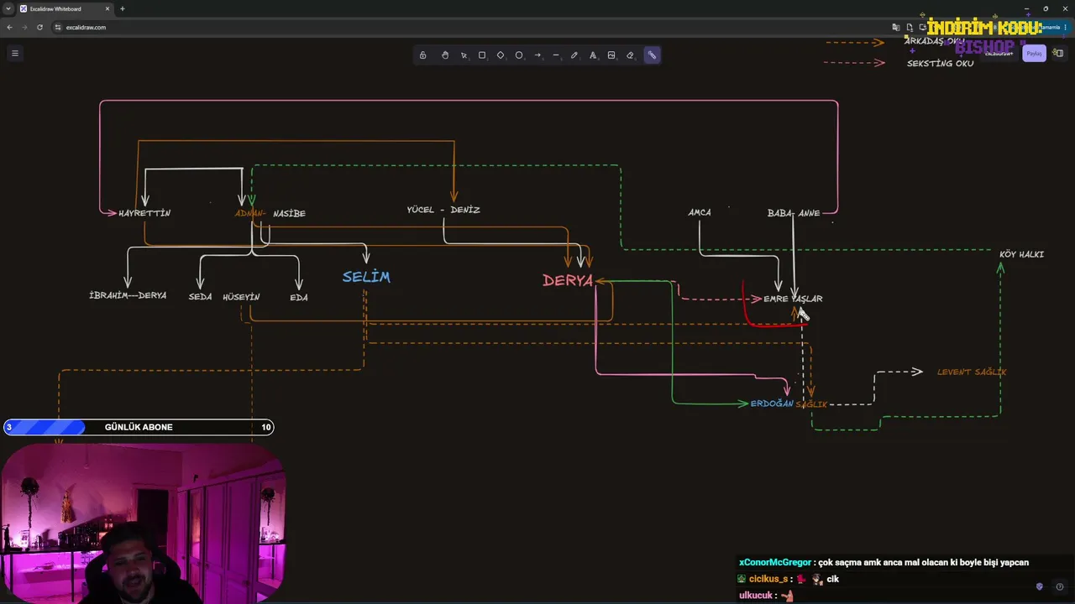Click the highlighted laser pointer tool

point(652,55)
